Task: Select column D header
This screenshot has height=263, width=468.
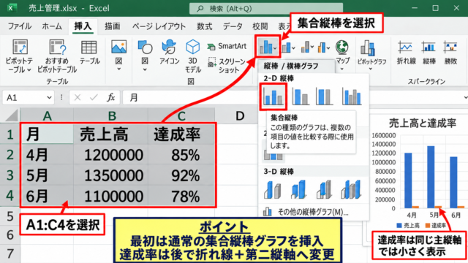Action: [x=240, y=115]
